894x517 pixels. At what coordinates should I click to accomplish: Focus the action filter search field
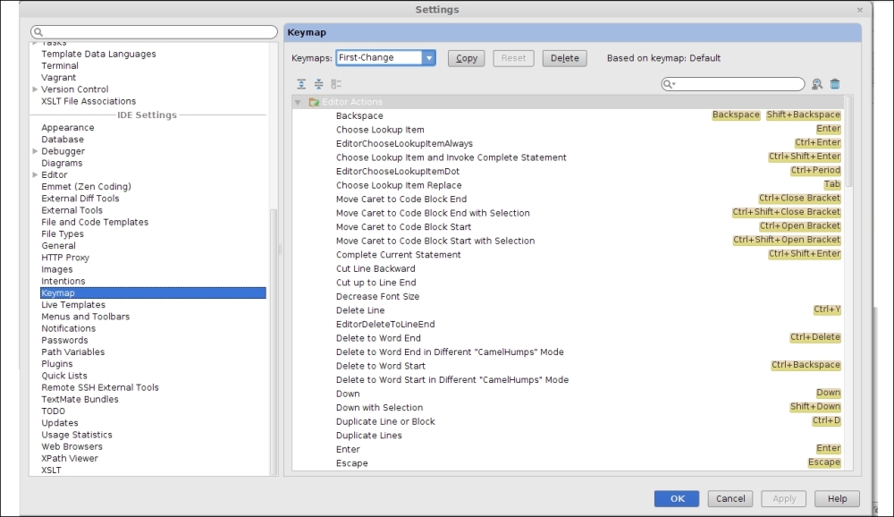coord(733,84)
